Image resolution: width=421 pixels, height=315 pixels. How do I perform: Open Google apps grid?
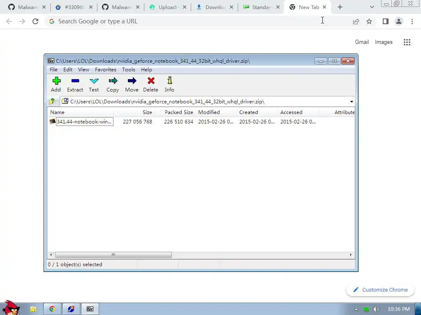407,42
